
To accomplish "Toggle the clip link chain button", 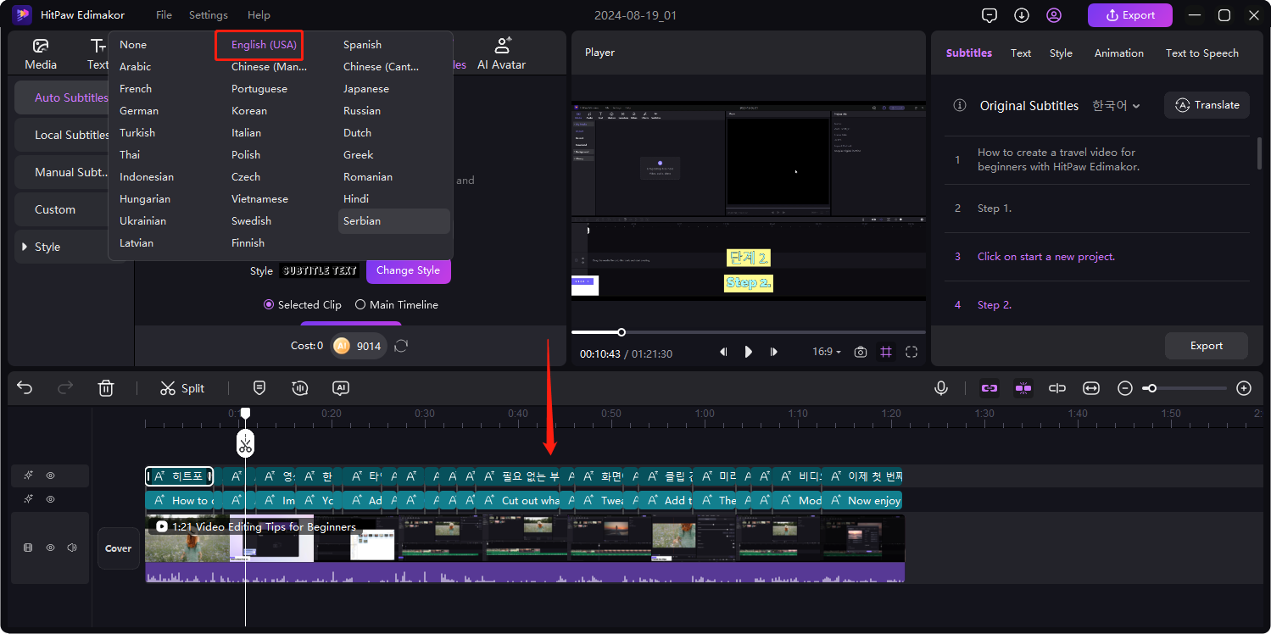I will coord(989,388).
